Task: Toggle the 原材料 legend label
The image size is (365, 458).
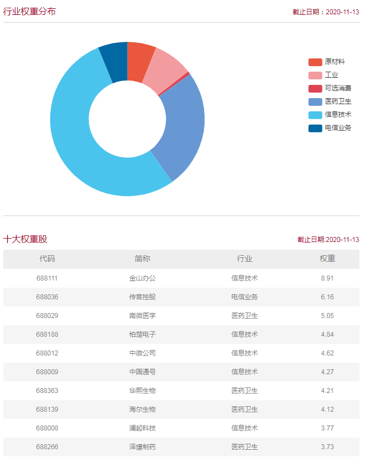Action: tap(335, 62)
